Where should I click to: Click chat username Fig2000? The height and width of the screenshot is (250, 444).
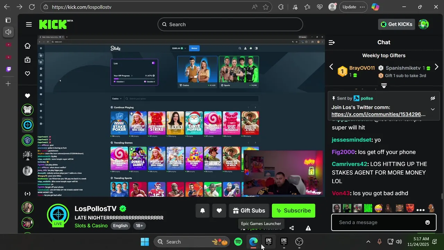point(343,152)
